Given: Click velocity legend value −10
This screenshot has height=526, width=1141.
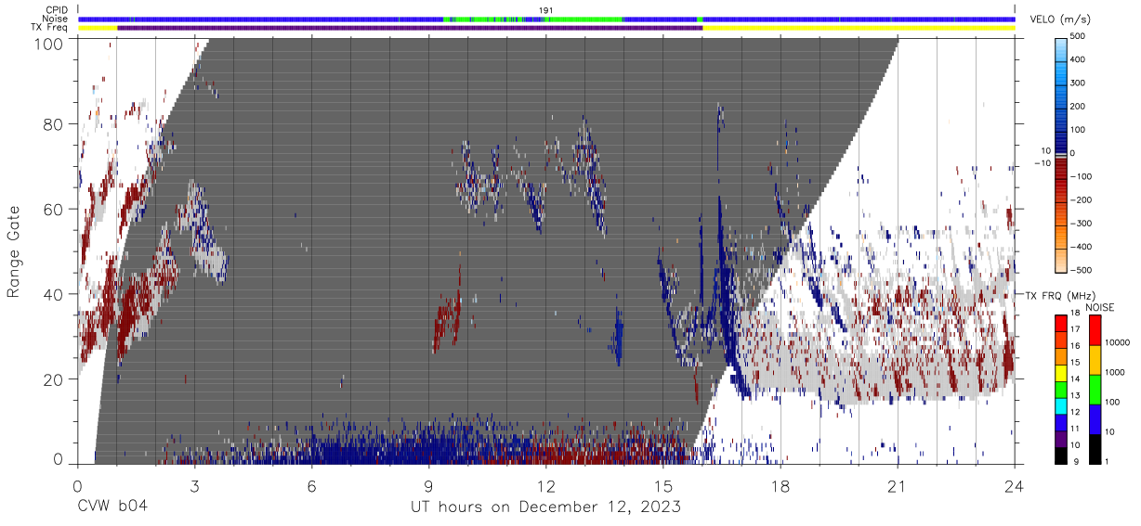Looking at the screenshot, I should coord(1042,163).
